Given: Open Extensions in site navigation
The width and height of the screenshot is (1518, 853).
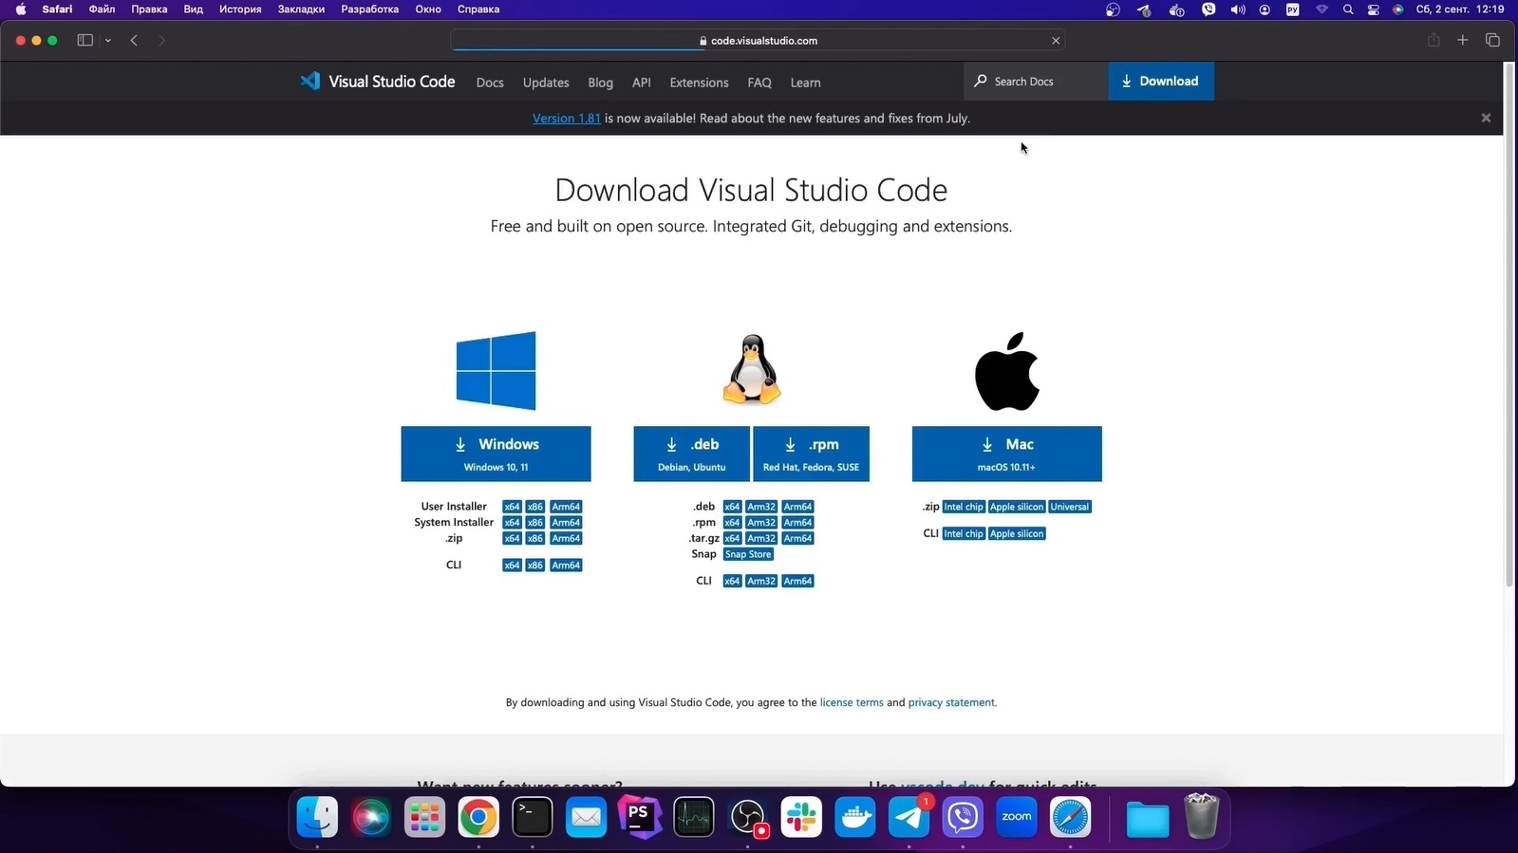Looking at the screenshot, I should 699,83.
